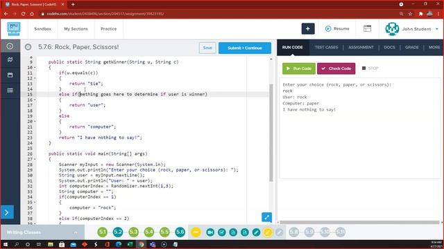
Task: Open the current yellow pencil exercise bubble
Action: click(x=268, y=232)
